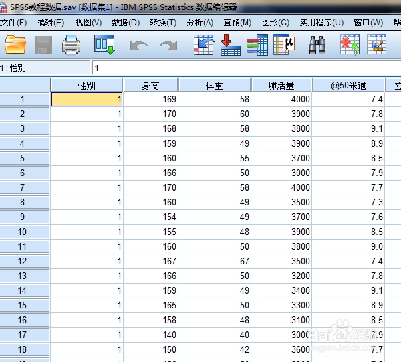Select the 身高 column header
The width and height of the screenshot is (401, 362).
(150, 85)
